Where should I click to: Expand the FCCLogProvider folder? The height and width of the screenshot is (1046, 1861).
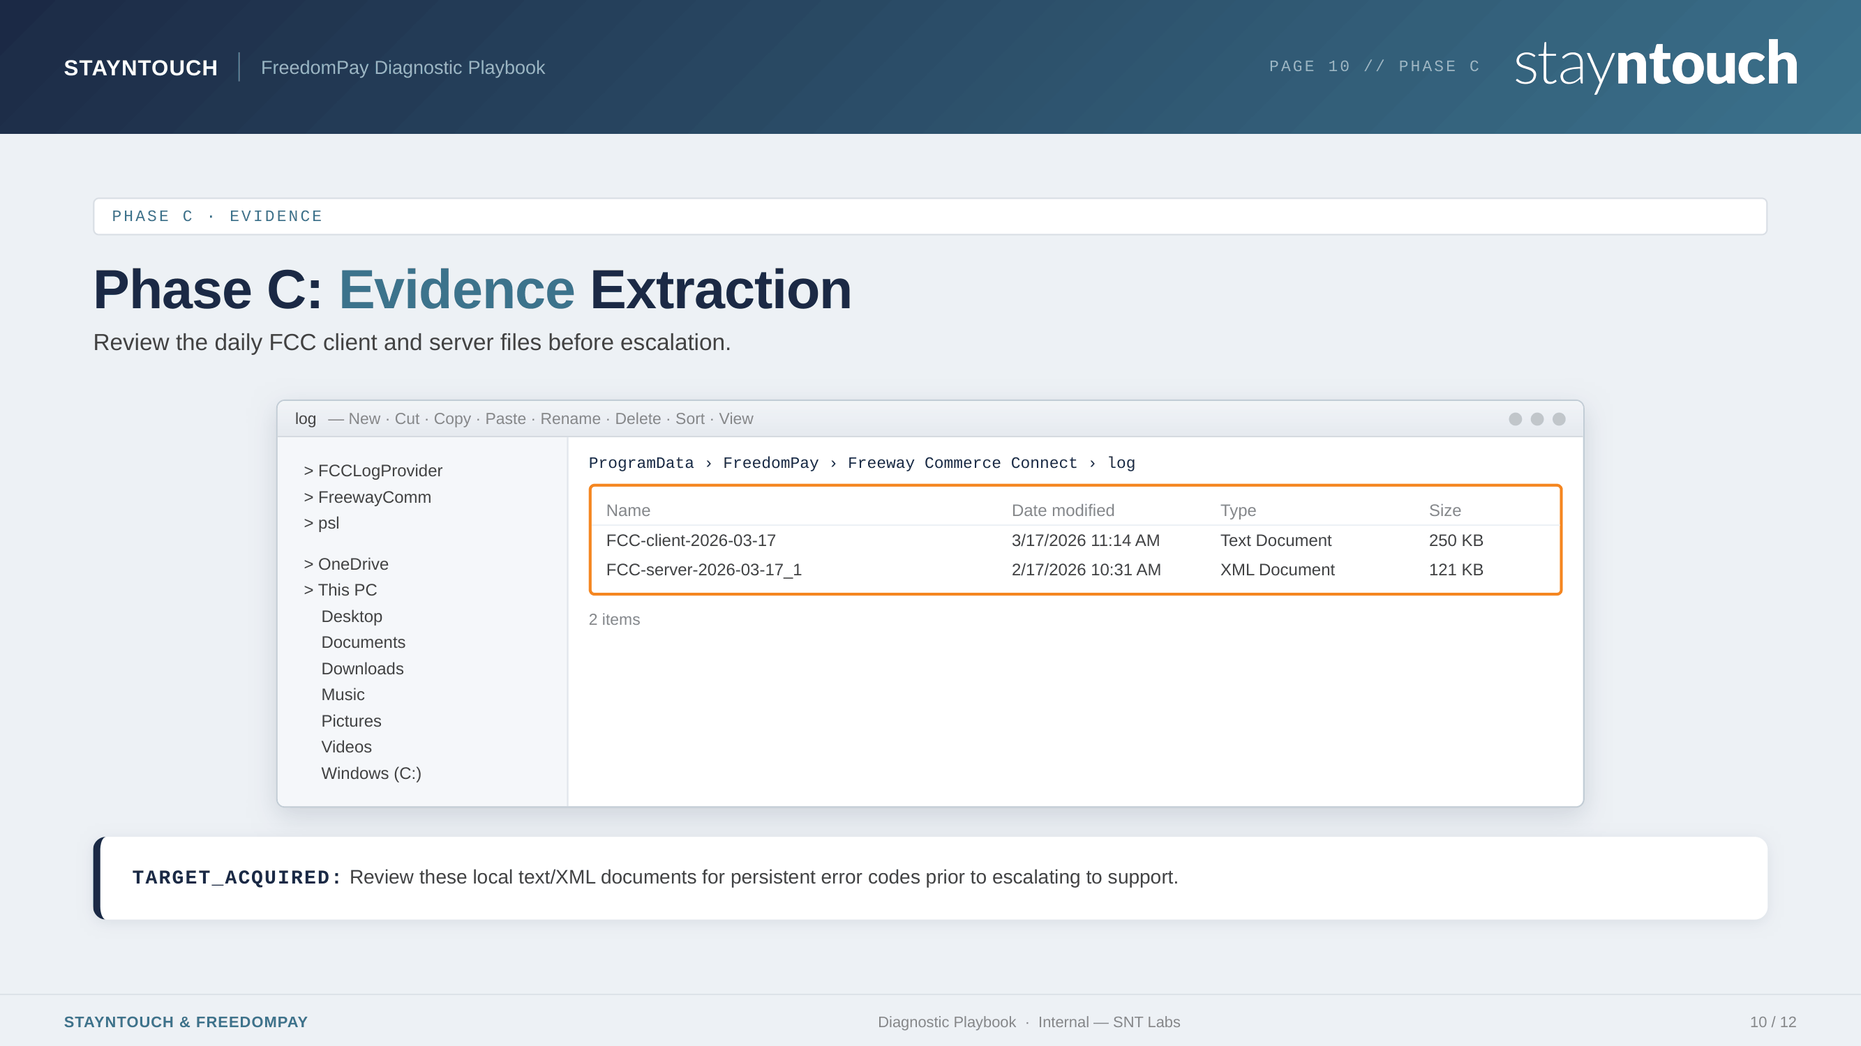(373, 471)
